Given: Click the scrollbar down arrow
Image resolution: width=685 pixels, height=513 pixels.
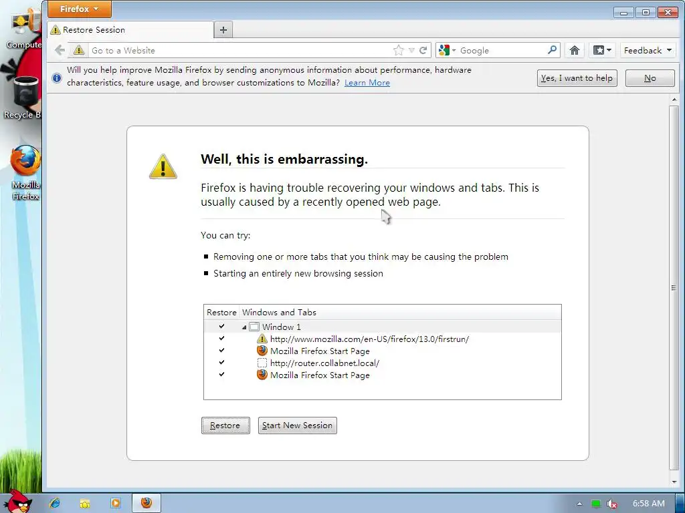Looking at the screenshot, I should coord(674,482).
